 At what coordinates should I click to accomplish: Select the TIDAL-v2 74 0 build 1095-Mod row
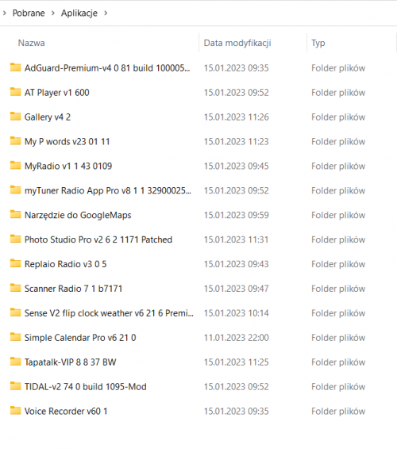(x=198, y=386)
